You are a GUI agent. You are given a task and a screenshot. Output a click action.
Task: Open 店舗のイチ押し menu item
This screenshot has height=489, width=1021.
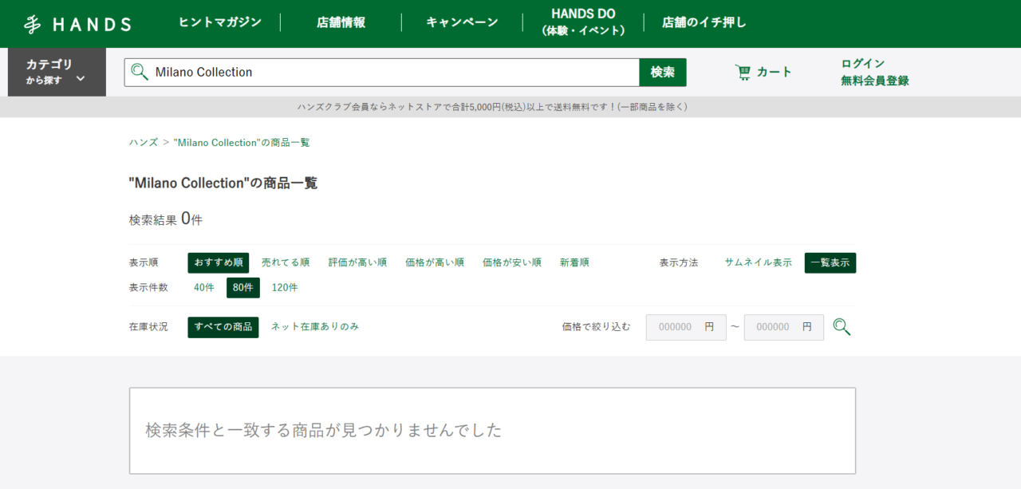point(704,22)
